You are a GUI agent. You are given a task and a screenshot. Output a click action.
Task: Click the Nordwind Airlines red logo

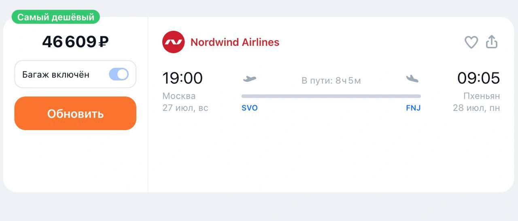point(173,42)
